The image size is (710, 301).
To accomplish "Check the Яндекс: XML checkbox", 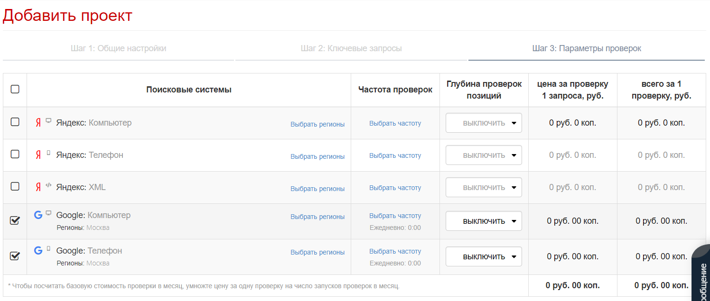I will pos(15,186).
